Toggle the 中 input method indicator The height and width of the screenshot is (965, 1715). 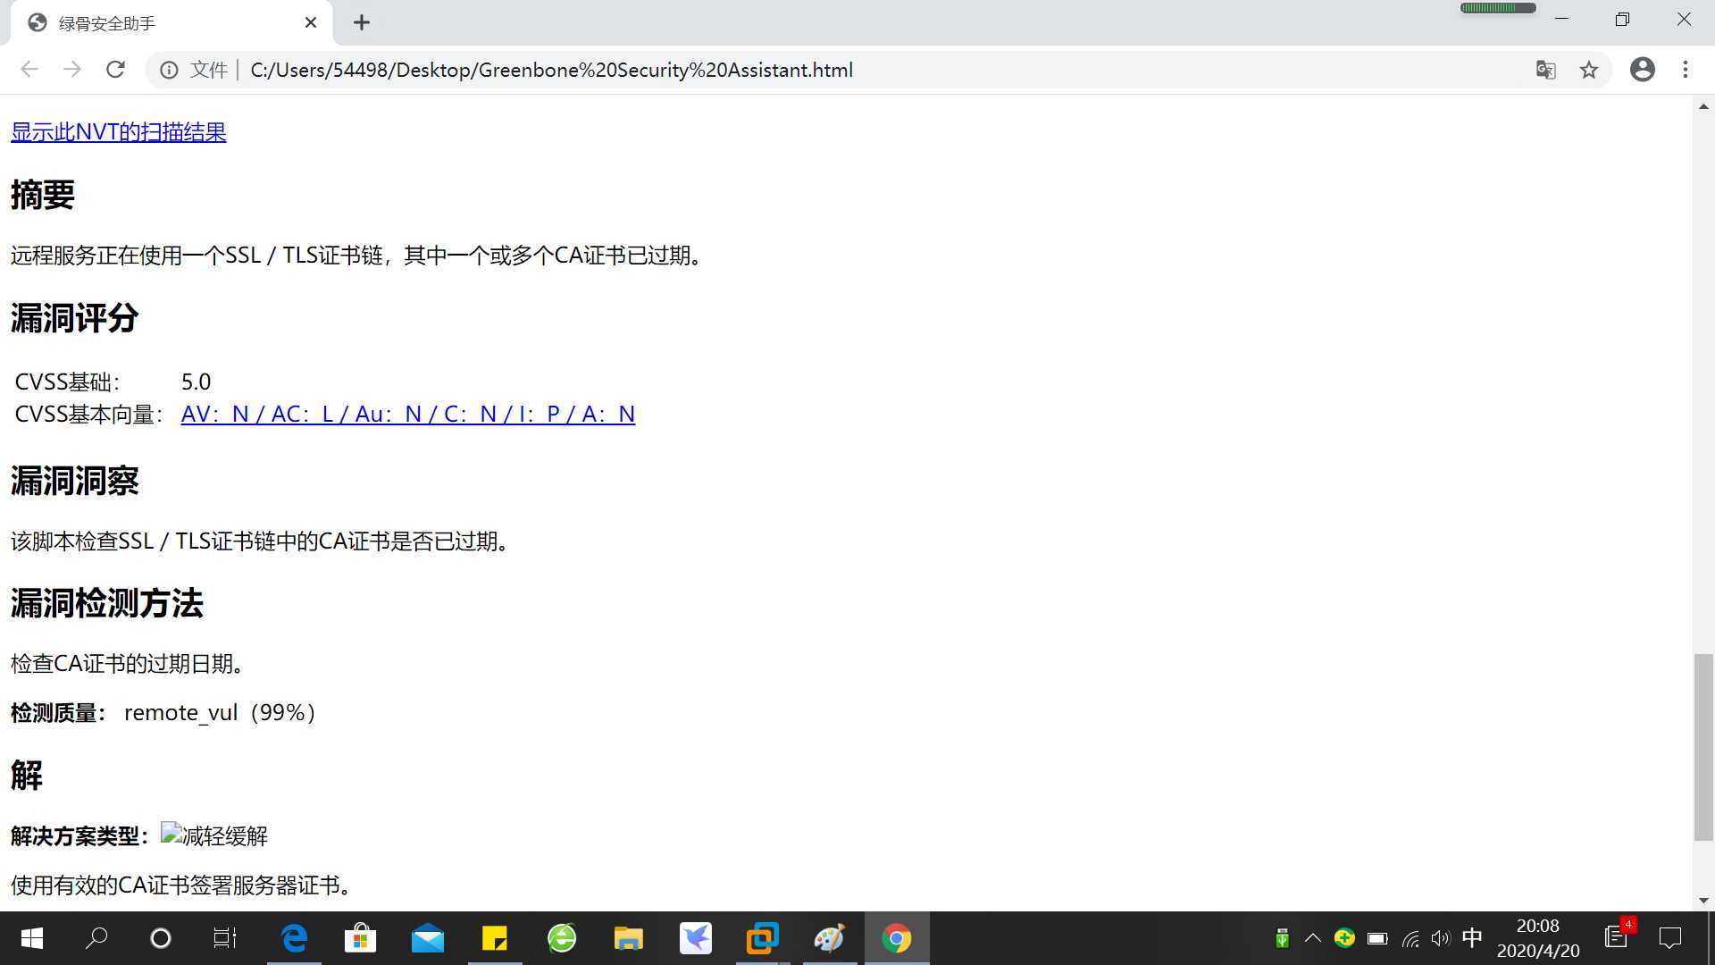[1472, 938]
